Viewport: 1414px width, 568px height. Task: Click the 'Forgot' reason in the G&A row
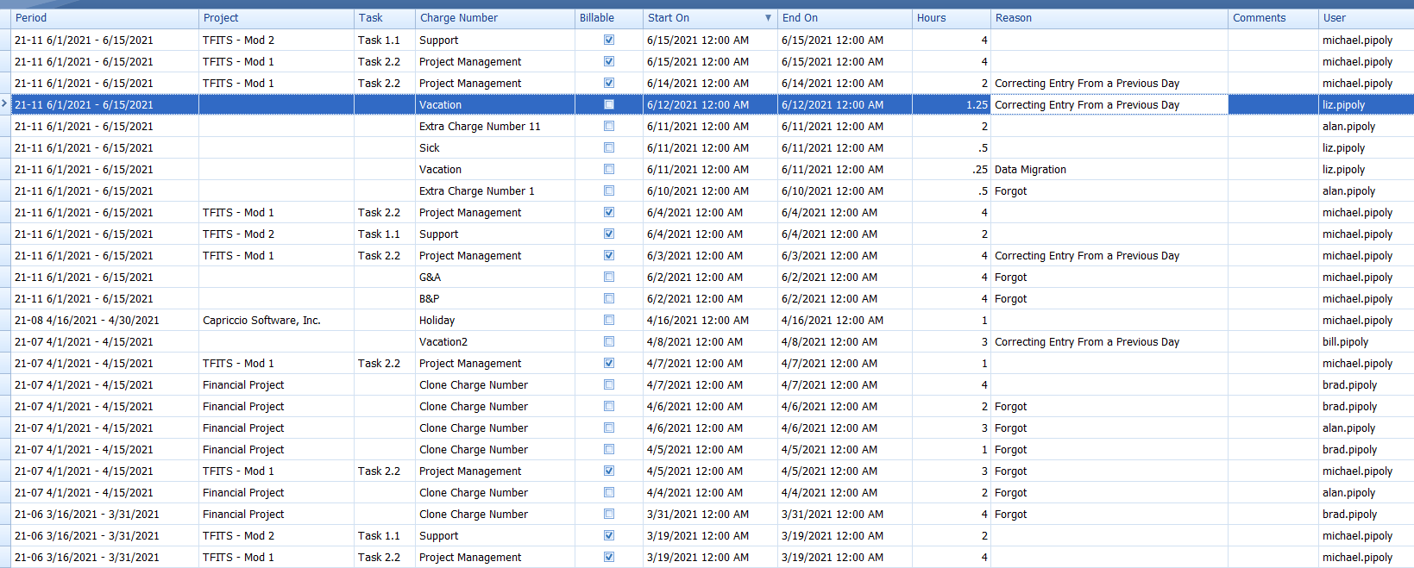point(1109,277)
